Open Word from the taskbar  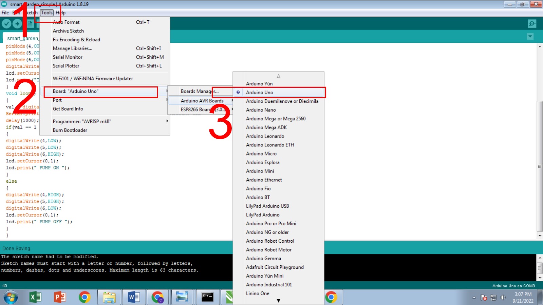[134, 297]
